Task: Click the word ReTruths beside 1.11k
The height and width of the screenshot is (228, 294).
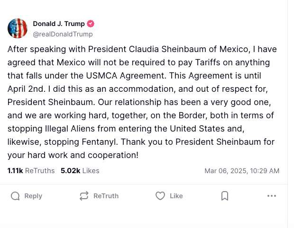Action: 40,171
